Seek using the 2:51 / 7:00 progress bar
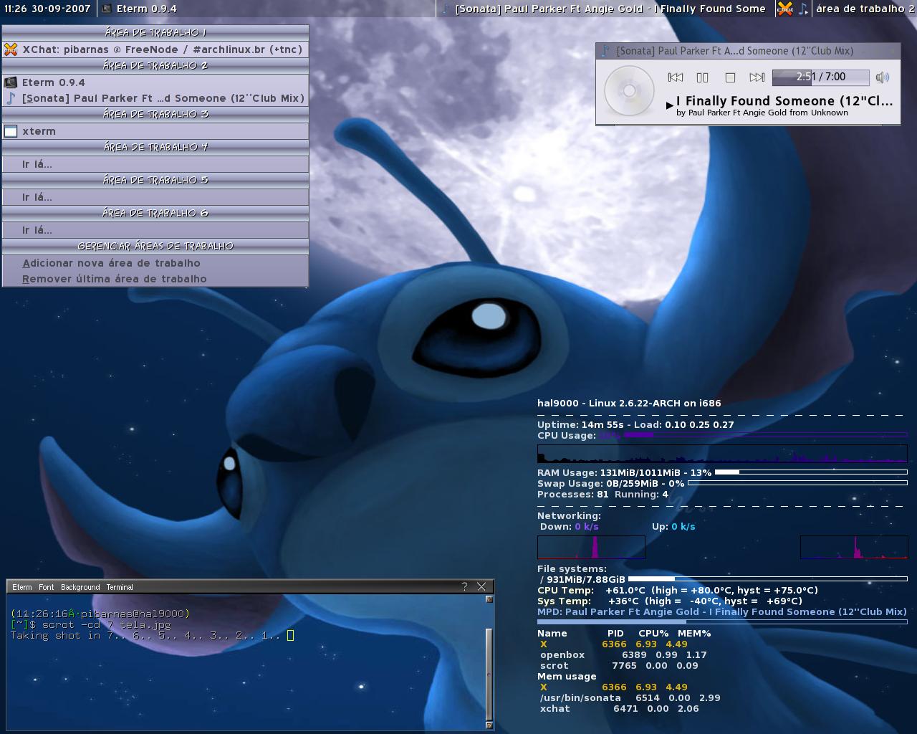Image resolution: width=917 pixels, height=734 pixels. (821, 77)
